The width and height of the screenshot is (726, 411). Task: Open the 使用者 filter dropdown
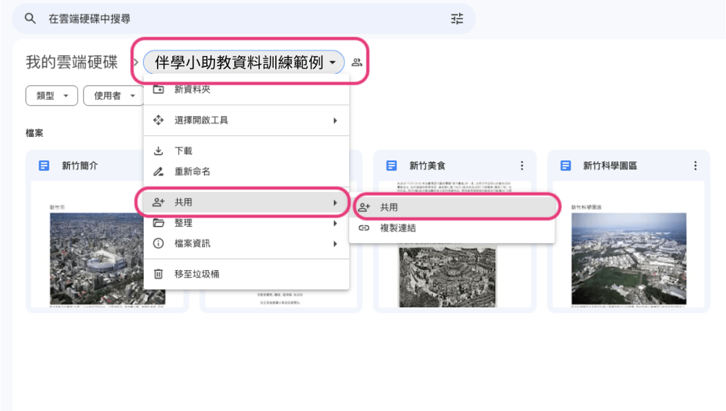pyautogui.click(x=114, y=96)
